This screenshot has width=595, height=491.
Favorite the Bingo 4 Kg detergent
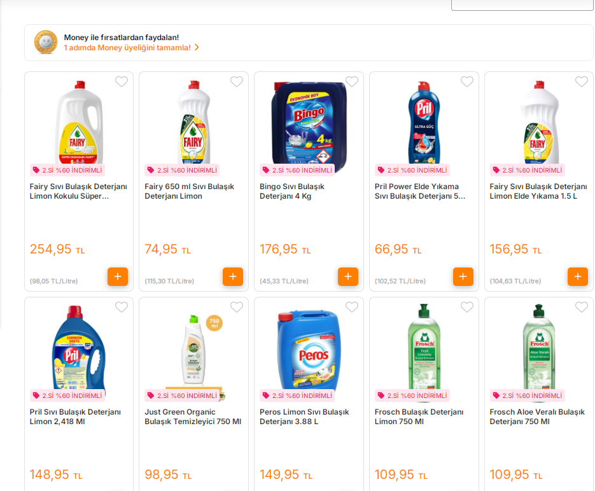[x=352, y=82]
